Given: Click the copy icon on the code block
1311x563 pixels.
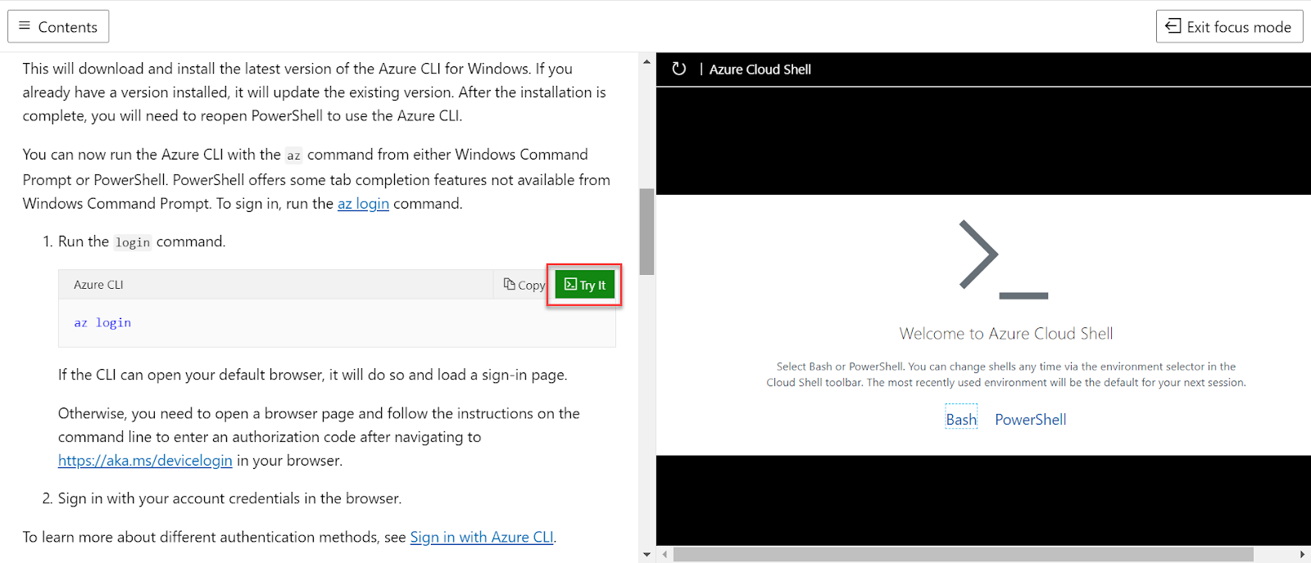Looking at the screenshot, I should click(x=510, y=284).
